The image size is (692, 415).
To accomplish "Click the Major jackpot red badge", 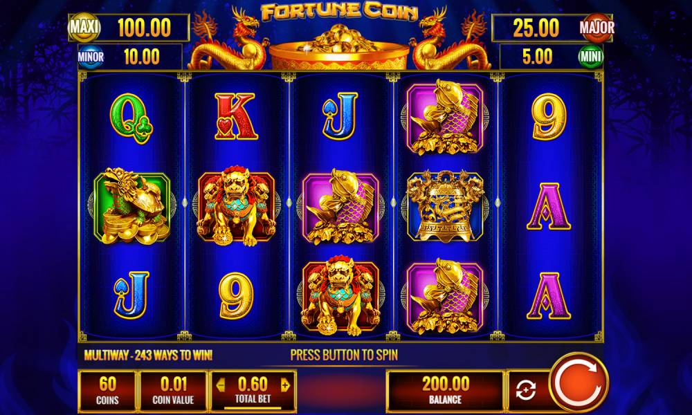I will (x=597, y=28).
